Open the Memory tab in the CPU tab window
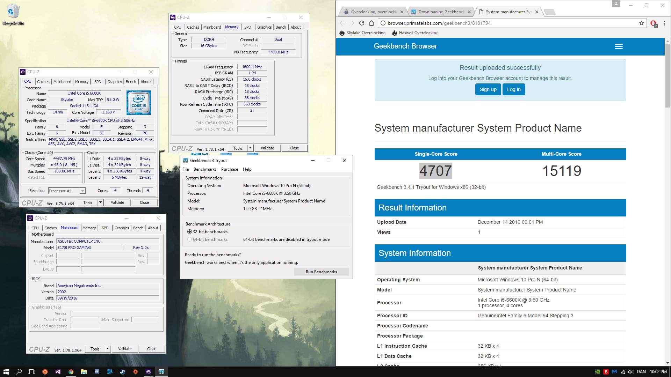The image size is (671, 377). (x=82, y=82)
